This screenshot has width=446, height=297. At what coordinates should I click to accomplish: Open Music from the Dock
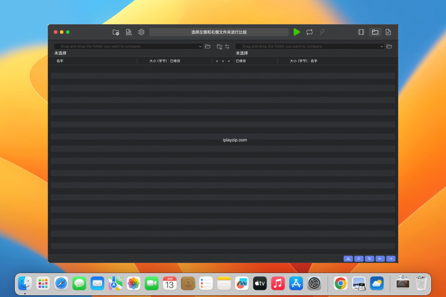[x=278, y=283]
